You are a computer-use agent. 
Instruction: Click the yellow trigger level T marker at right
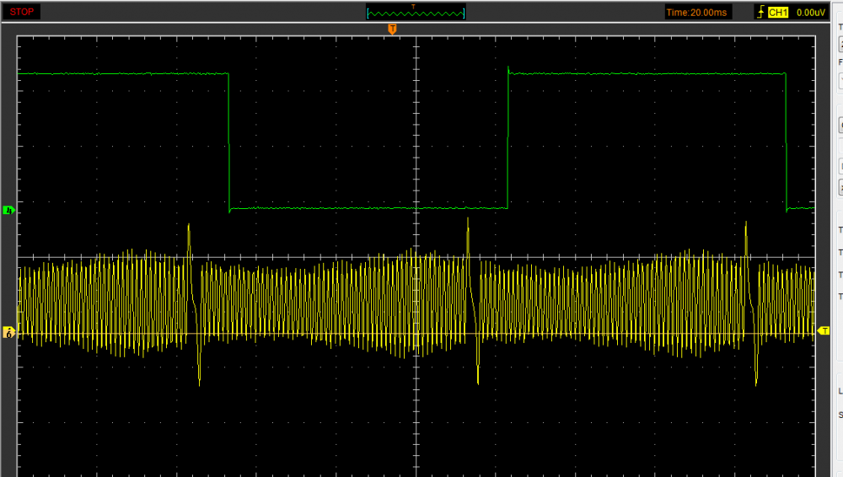click(x=824, y=331)
